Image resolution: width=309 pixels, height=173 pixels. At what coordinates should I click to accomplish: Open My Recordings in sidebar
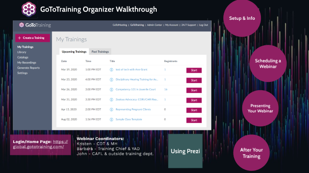(x=26, y=63)
